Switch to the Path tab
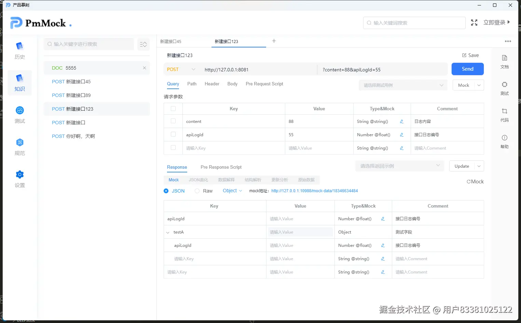 coord(192,84)
